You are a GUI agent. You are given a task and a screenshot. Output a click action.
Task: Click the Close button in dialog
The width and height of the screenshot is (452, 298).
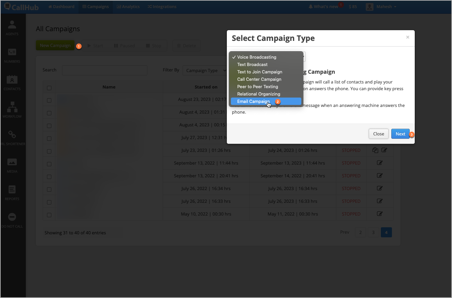(x=379, y=134)
